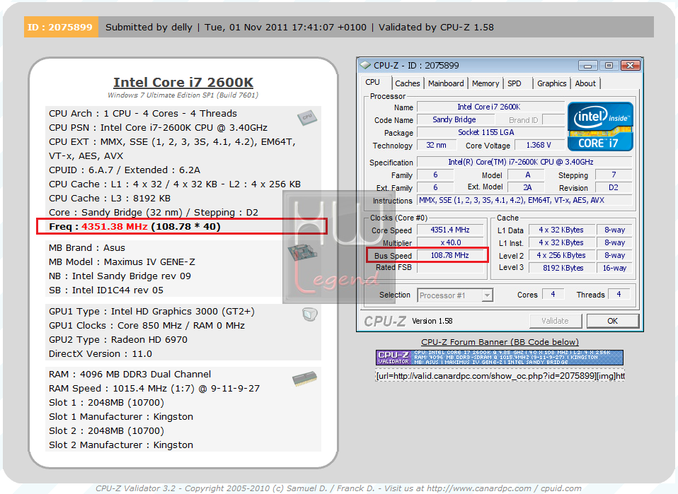
Task: Click the Multiplier value x 40.0
Action: 449,242
